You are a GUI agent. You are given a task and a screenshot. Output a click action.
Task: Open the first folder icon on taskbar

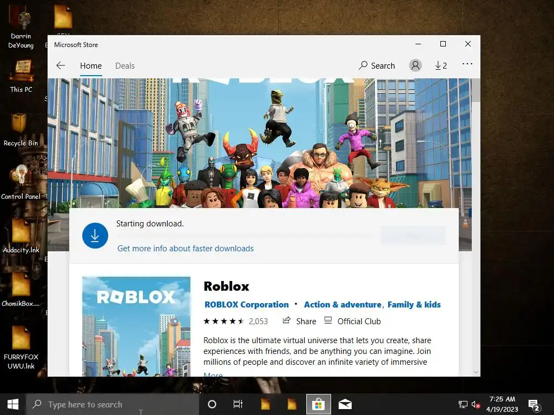point(265,404)
